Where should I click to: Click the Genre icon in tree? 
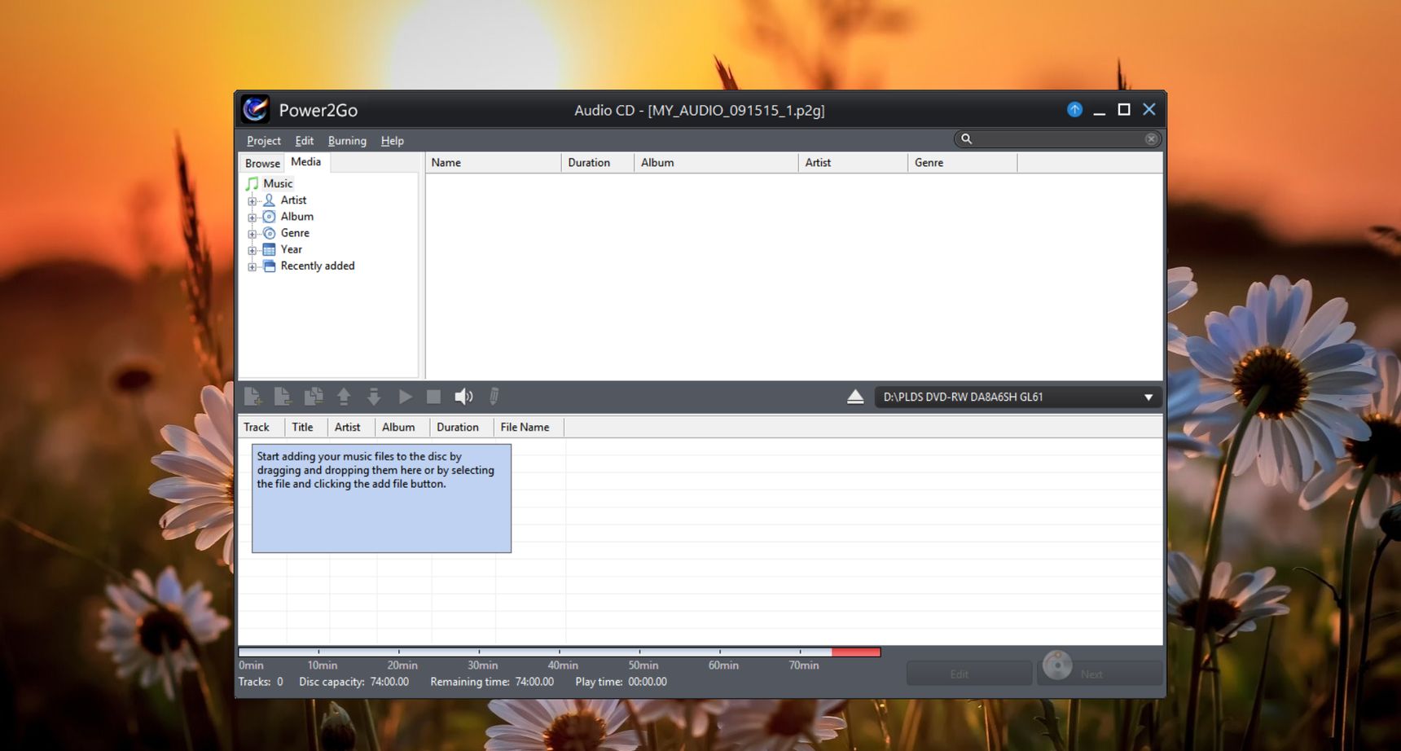coord(269,233)
